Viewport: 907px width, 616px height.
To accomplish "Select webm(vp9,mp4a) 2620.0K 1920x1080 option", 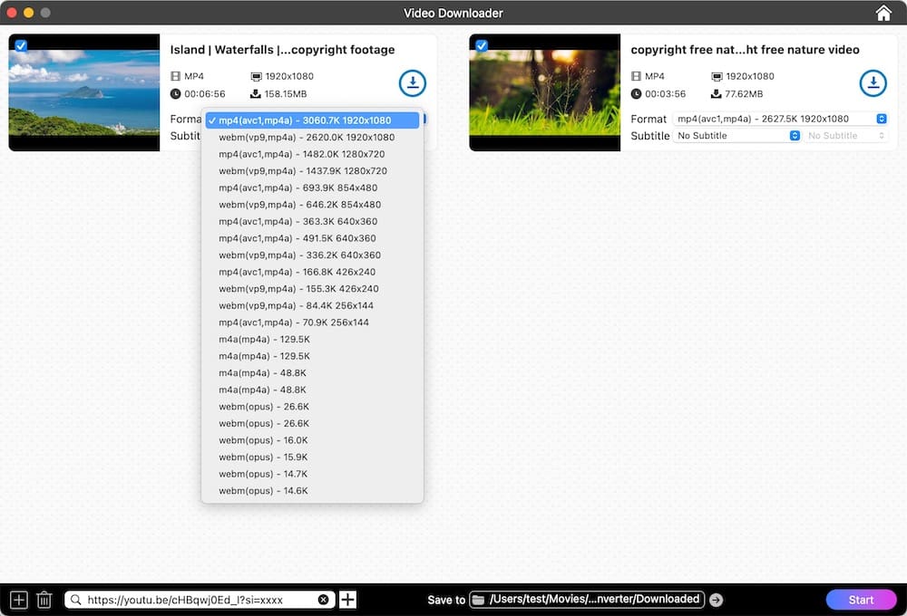I will tap(307, 138).
